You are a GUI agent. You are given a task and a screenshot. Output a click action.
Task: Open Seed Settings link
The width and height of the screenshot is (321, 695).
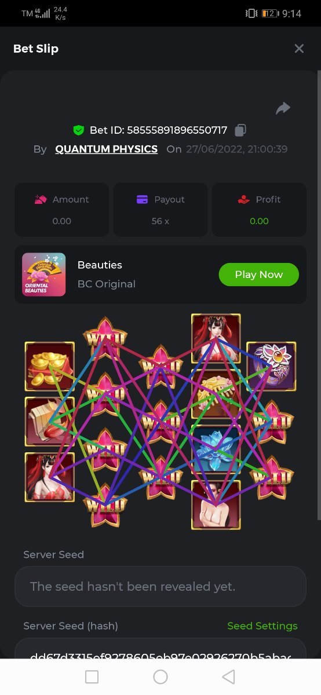point(262,626)
